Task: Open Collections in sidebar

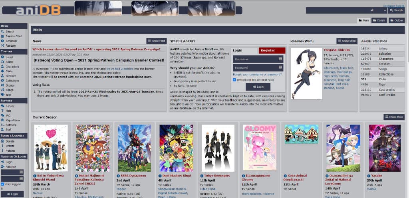Action: pyautogui.click(x=12, y=81)
